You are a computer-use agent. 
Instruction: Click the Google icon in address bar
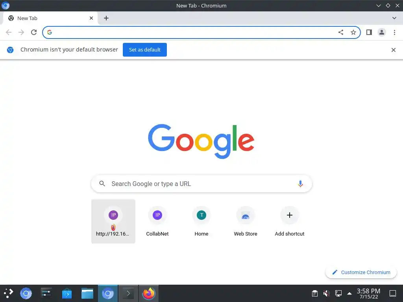coord(50,32)
